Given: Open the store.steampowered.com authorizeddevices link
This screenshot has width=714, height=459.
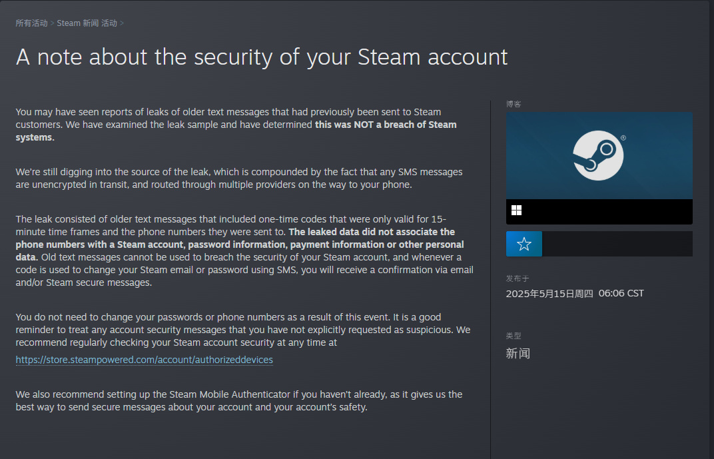Looking at the screenshot, I should pyautogui.click(x=145, y=360).
